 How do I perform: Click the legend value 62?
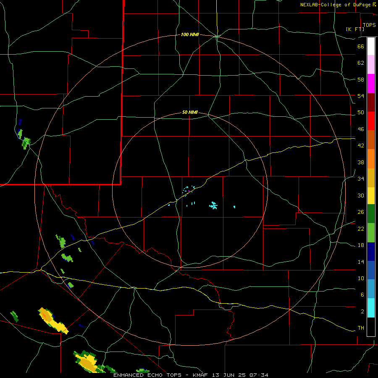coord(361,63)
